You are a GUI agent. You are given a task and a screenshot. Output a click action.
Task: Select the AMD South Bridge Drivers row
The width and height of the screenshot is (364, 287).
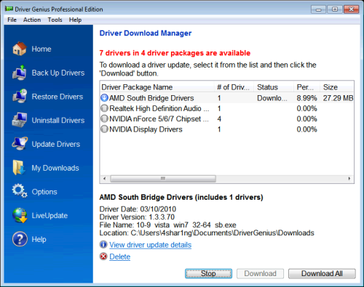[226, 98]
